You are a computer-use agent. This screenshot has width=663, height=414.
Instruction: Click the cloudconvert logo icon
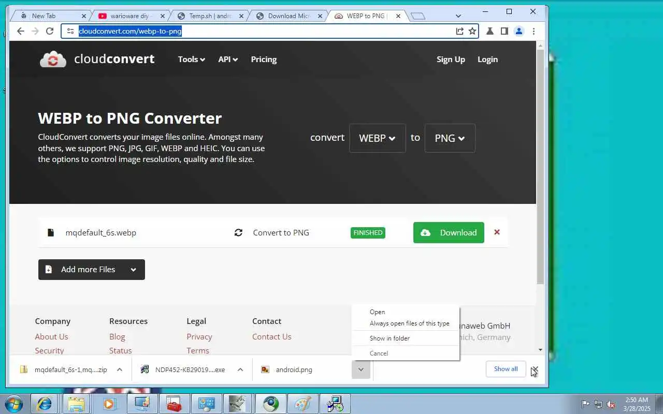(53, 60)
